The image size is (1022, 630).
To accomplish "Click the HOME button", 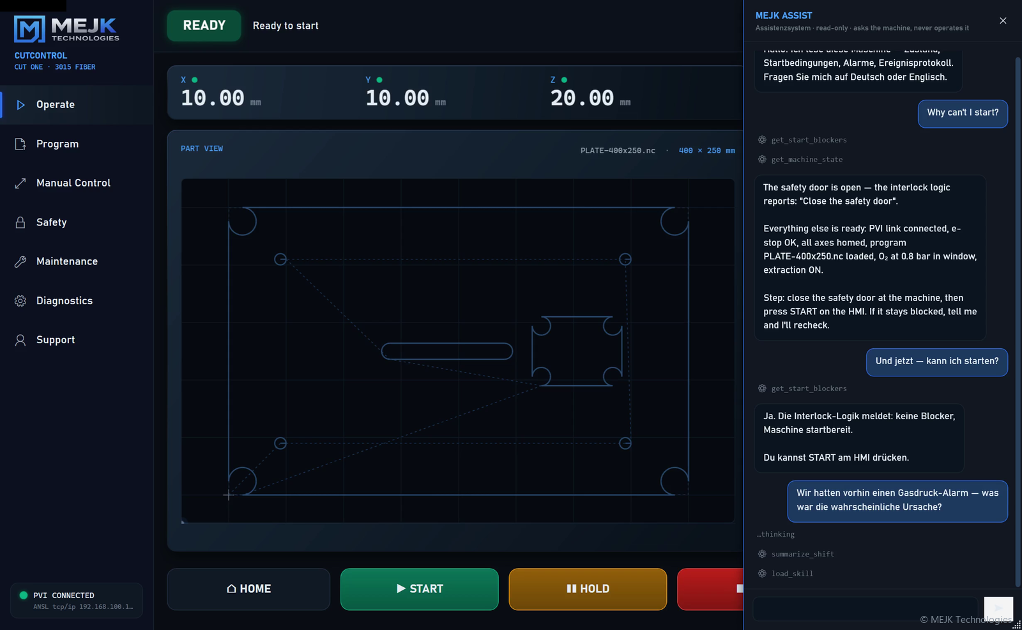I will [248, 589].
